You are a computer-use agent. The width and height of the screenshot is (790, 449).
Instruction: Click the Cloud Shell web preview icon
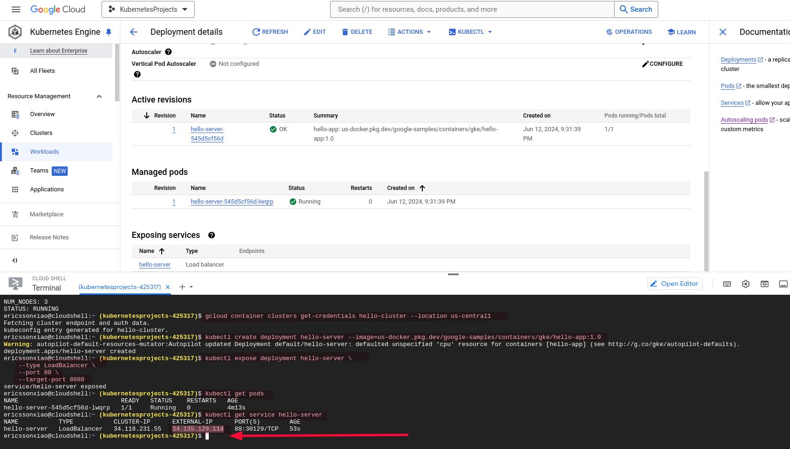765,284
